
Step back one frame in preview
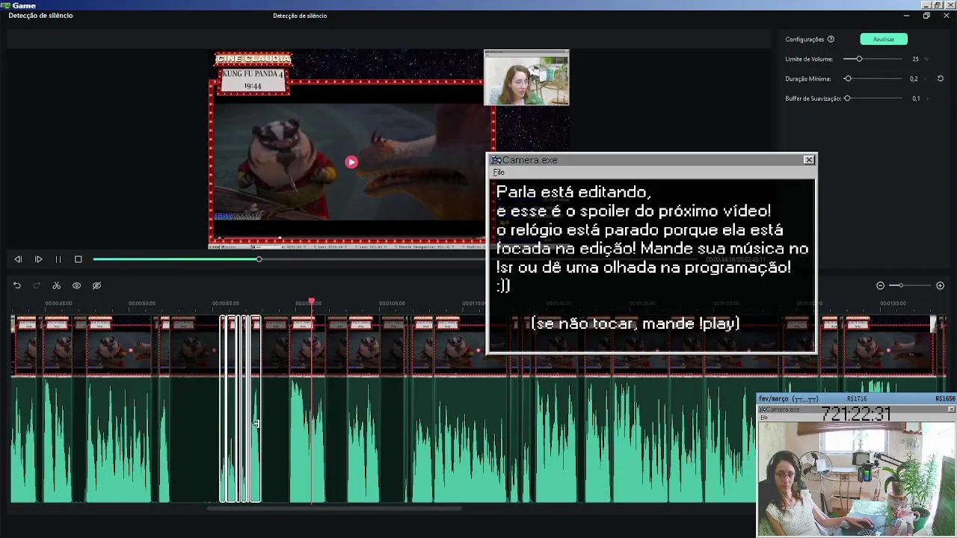18,259
